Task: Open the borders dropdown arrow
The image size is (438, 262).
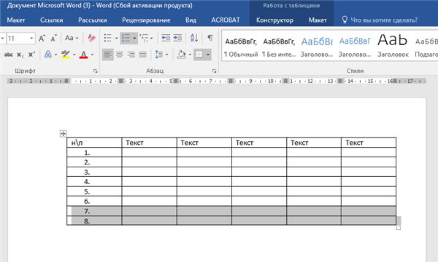Action: [208, 55]
